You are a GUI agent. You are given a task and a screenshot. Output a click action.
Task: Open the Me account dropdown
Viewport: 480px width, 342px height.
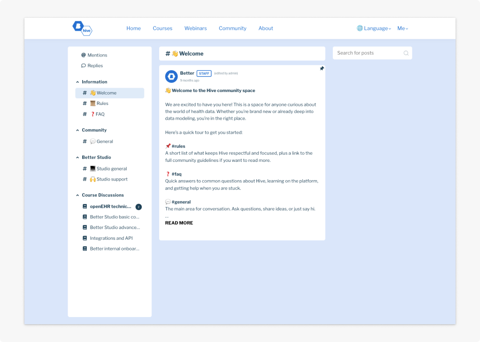[403, 28]
